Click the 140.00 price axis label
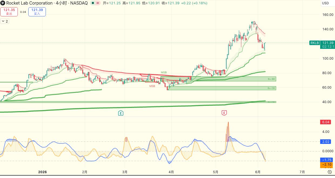The width and height of the screenshot is (335, 178). (x=328, y=29)
